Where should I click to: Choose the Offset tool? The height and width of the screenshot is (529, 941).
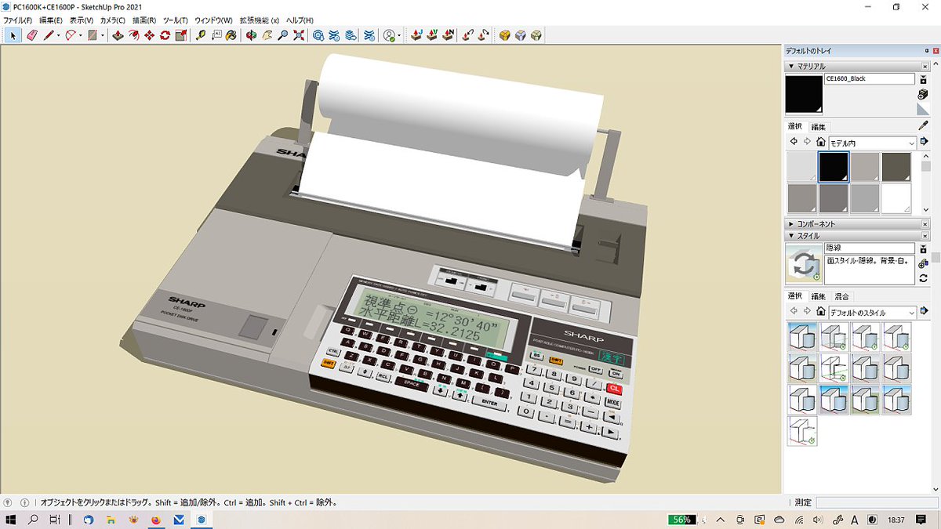[x=133, y=35]
